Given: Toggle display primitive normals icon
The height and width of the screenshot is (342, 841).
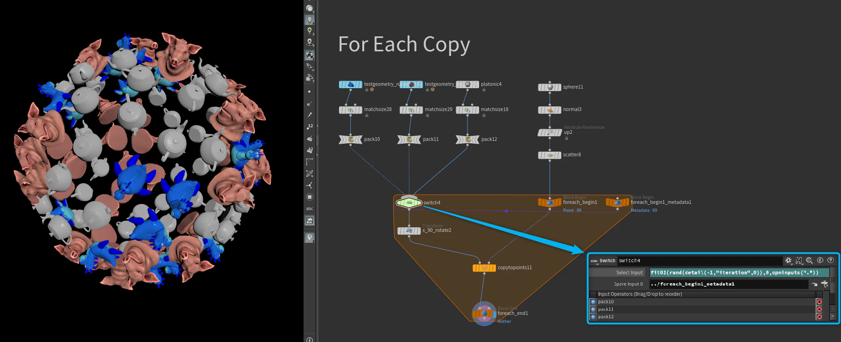Looking at the screenshot, I should click(x=309, y=138).
